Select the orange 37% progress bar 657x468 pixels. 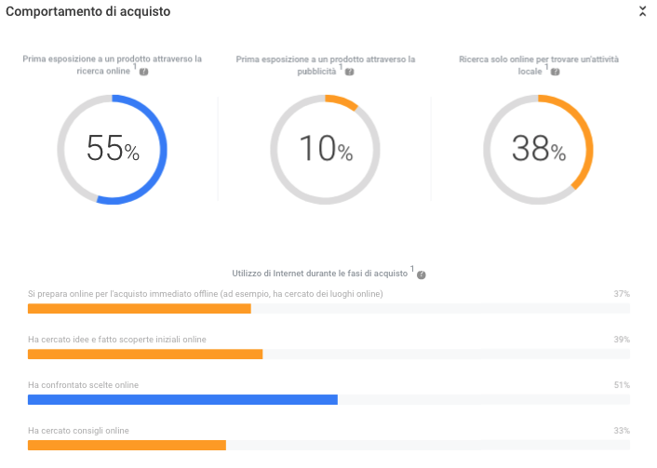(140, 308)
